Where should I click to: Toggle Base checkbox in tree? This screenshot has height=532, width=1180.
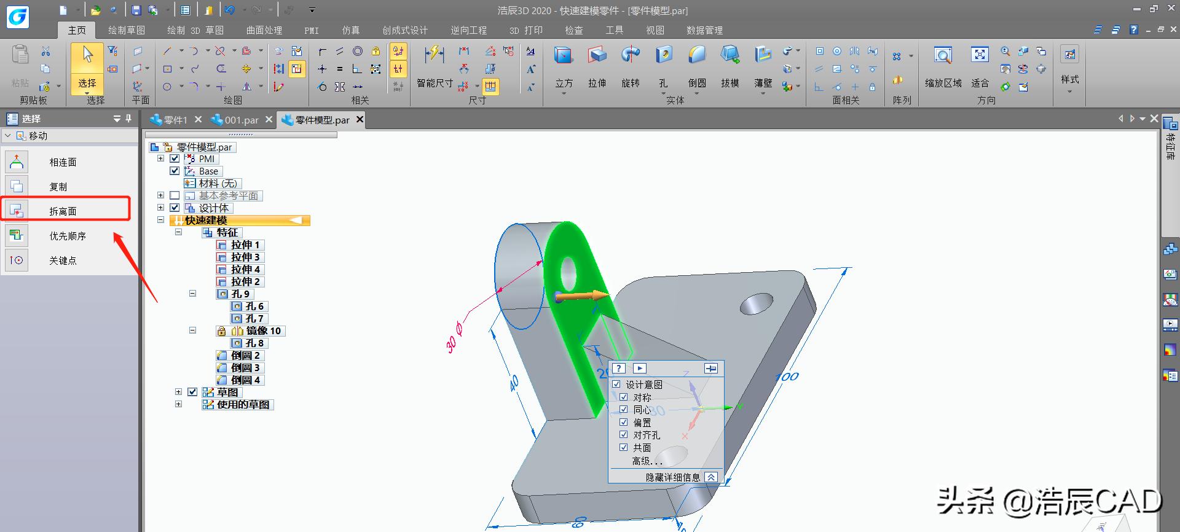(175, 171)
